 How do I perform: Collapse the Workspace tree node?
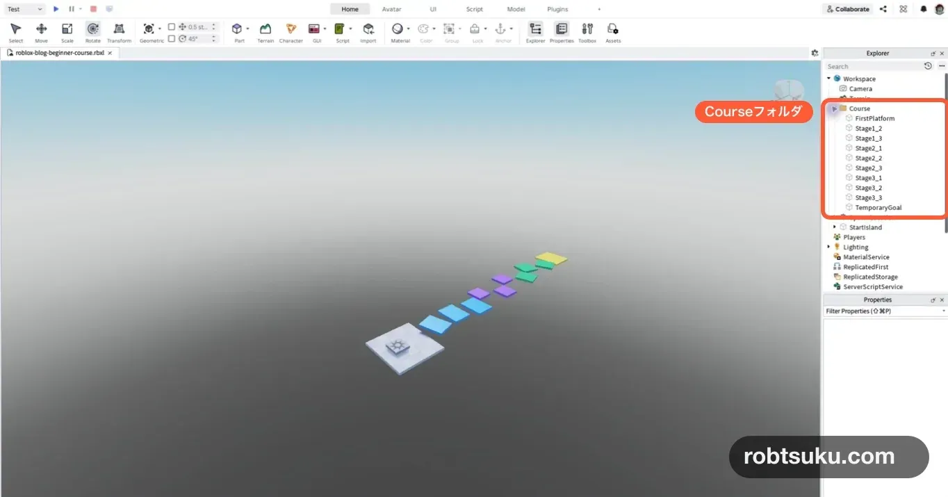coord(828,79)
